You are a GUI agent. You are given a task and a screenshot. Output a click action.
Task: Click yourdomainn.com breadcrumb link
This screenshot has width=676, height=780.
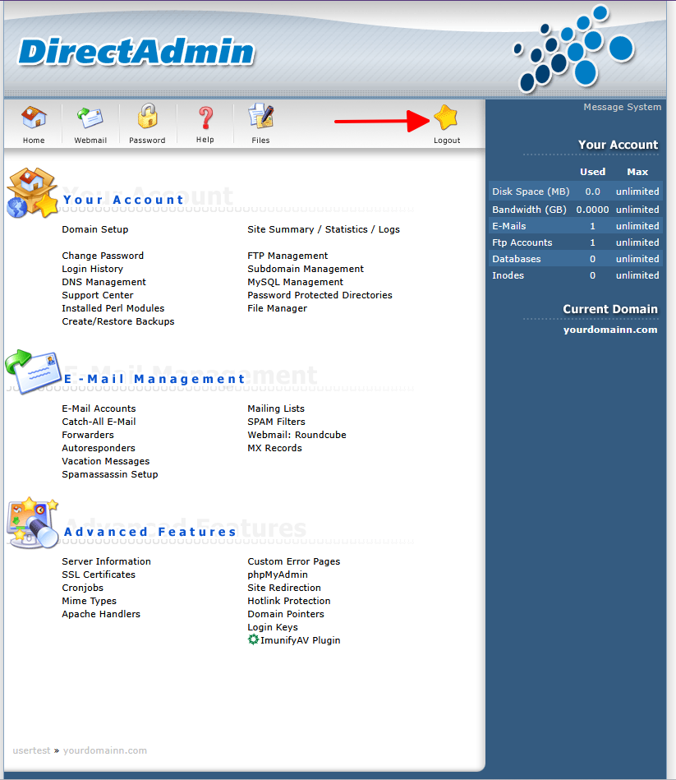click(105, 750)
